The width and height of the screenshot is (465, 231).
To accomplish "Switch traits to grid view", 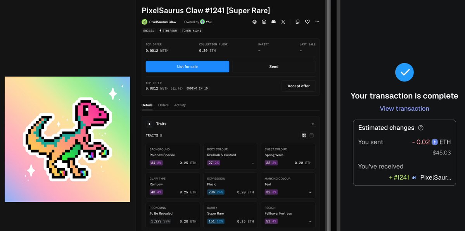I will [304, 135].
